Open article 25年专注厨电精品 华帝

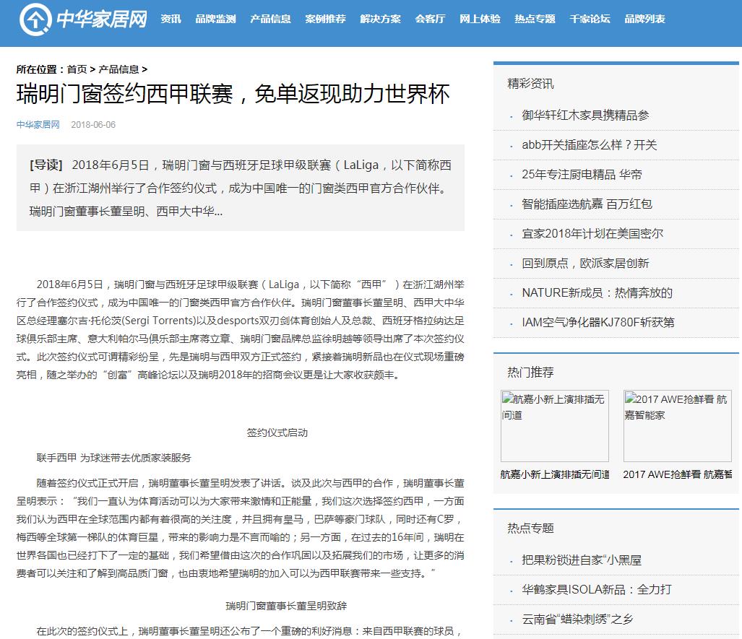tap(582, 175)
